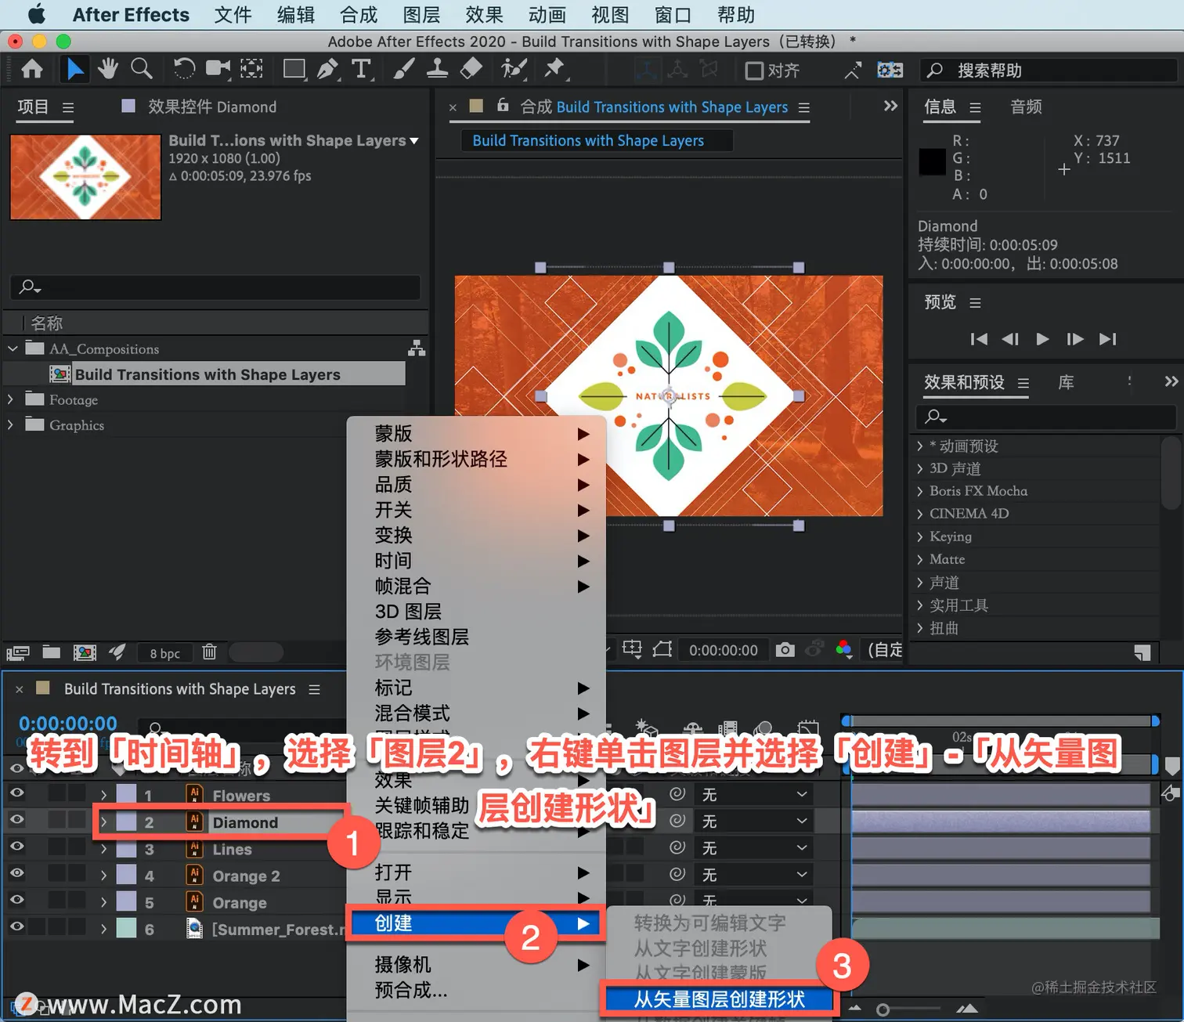The width and height of the screenshot is (1184, 1022).
Task: Select the Brush tool
Action: coord(403,70)
